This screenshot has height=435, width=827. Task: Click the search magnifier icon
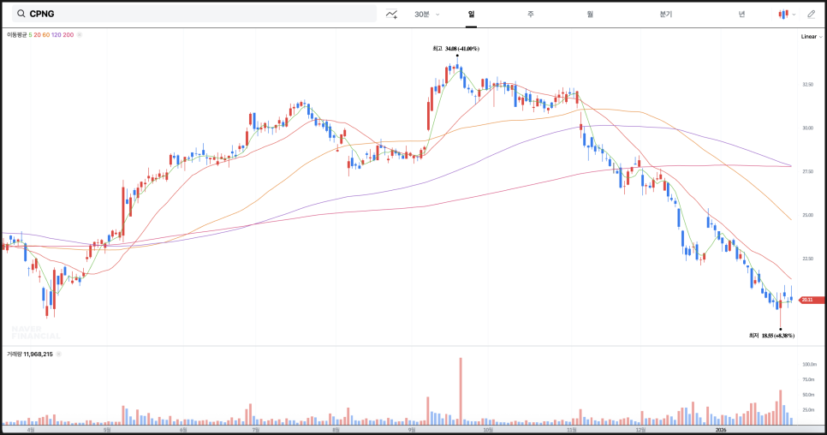tap(21, 14)
